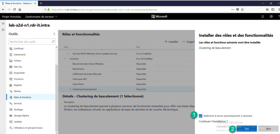Open the hamburger navigation menu
The width and height of the screenshot is (280, 134).
pos(3,24)
